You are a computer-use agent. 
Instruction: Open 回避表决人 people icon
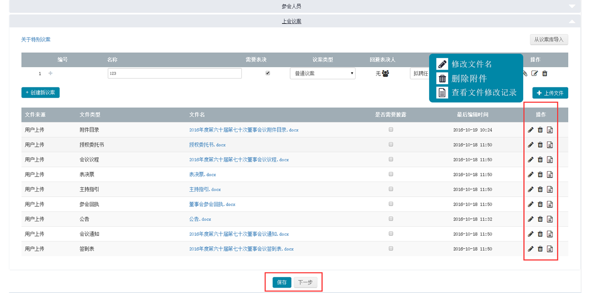click(x=385, y=74)
